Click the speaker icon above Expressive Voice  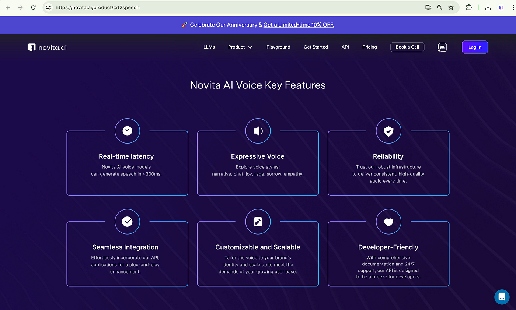[x=258, y=130]
